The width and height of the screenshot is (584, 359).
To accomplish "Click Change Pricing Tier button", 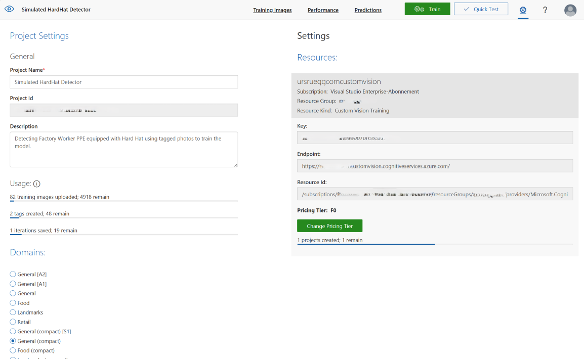I will coord(329,226).
